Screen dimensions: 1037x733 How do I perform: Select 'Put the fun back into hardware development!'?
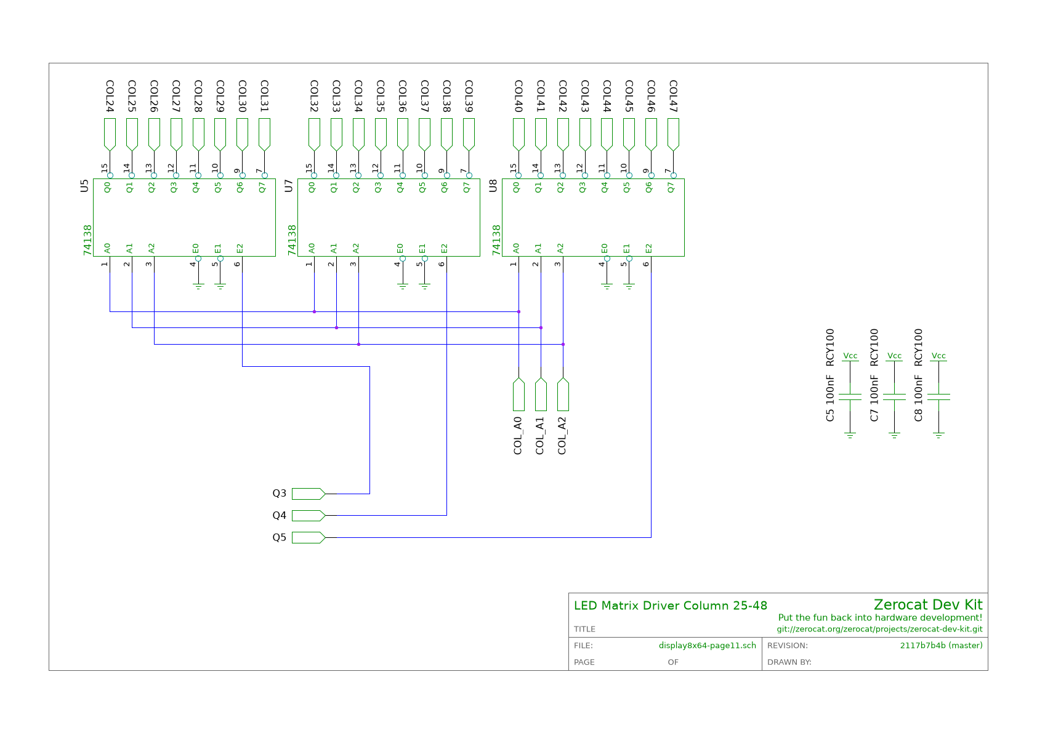881,618
